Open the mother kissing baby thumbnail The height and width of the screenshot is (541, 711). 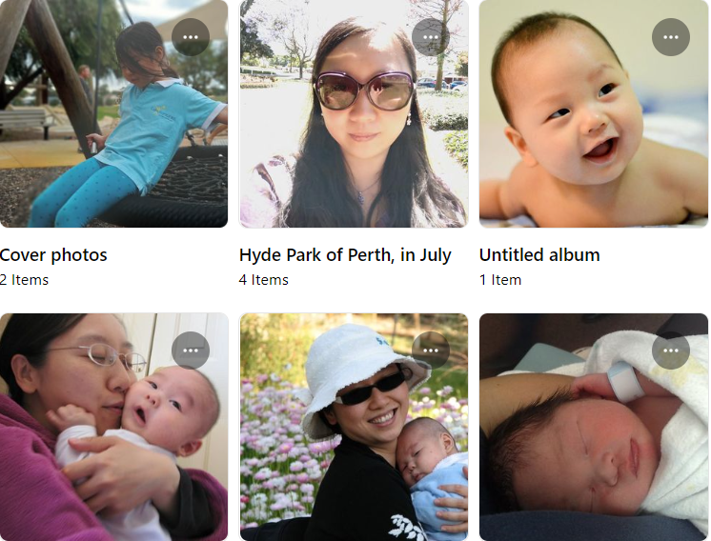pos(113,427)
